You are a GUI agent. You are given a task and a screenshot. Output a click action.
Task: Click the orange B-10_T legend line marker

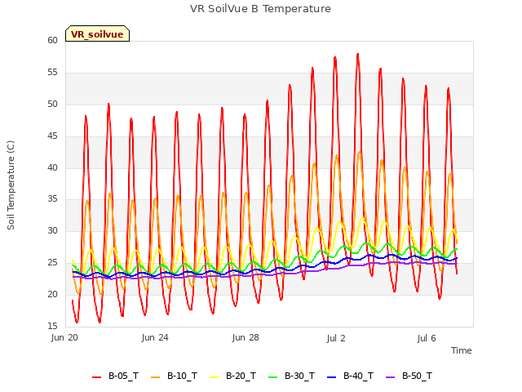point(156,377)
